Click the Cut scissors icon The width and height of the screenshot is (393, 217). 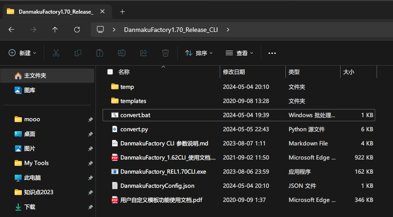click(56, 53)
